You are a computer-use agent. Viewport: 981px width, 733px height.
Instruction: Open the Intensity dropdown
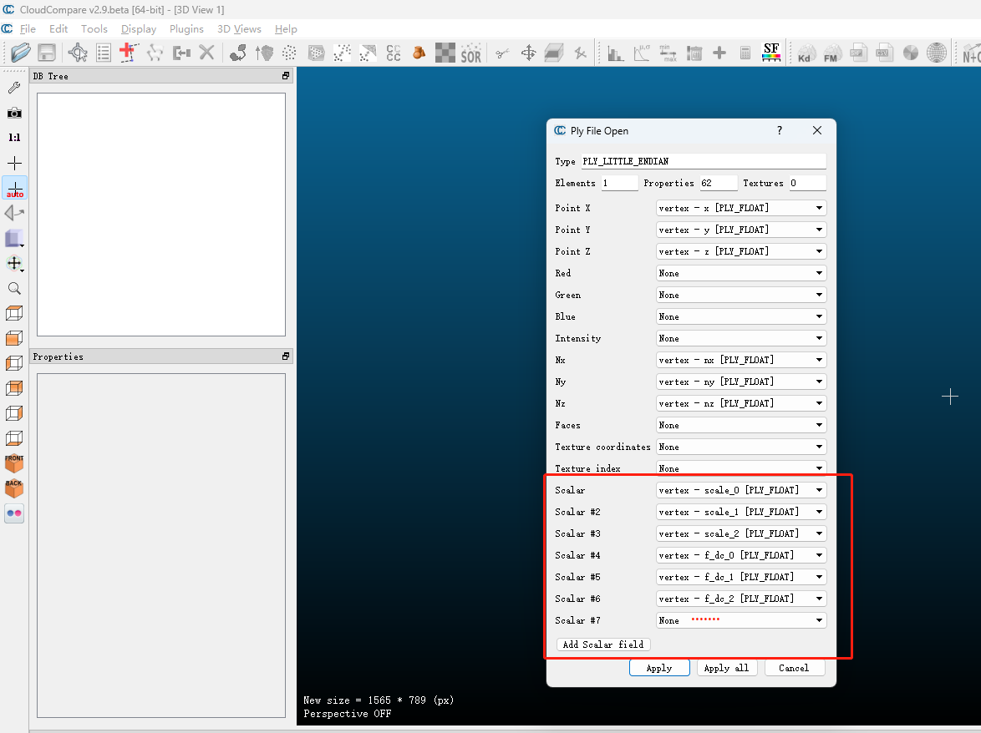(x=740, y=338)
